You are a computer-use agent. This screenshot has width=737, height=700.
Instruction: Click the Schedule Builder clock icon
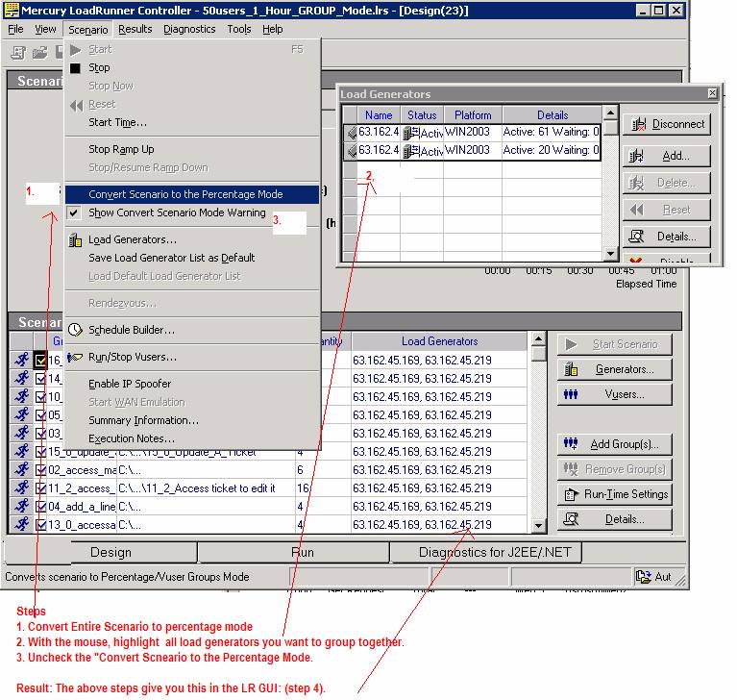[75, 330]
